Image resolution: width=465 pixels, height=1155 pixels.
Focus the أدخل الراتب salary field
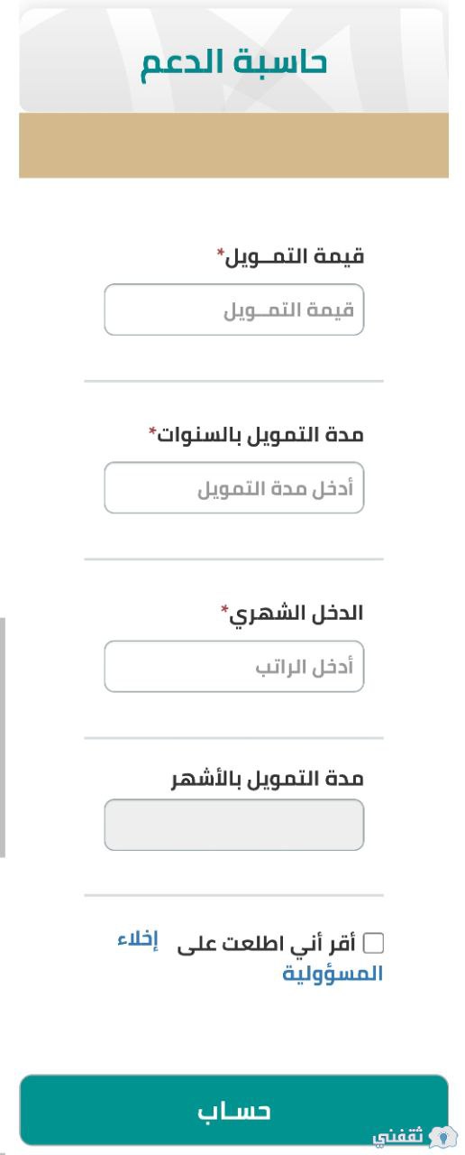pos(234,667)
